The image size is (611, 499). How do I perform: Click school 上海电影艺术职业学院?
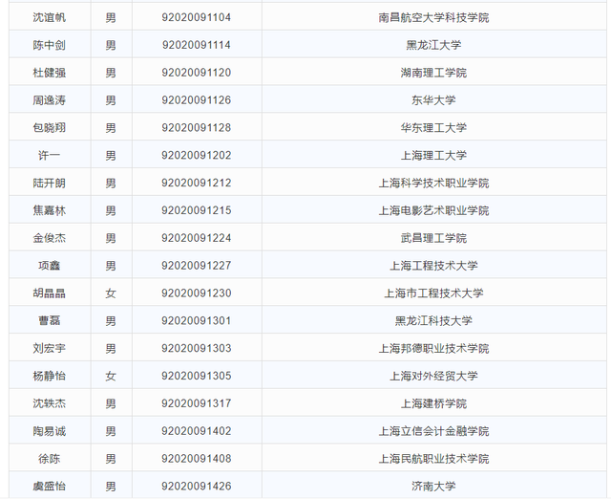point(433,210)
